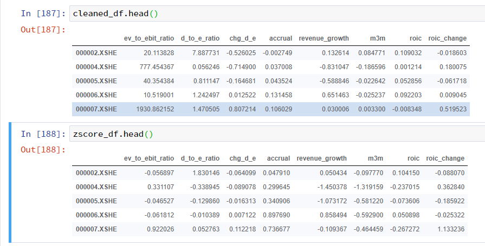The image size is (485, 246).
Task: Click the zscore_df.head() code cell input
Action: (277, 134)
